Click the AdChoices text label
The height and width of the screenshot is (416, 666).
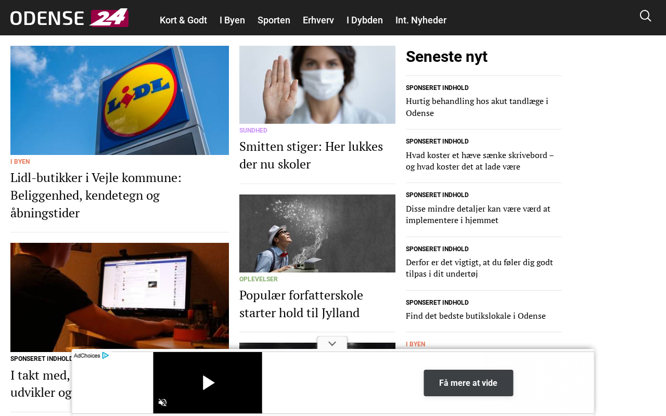click(x=87, y=356)
